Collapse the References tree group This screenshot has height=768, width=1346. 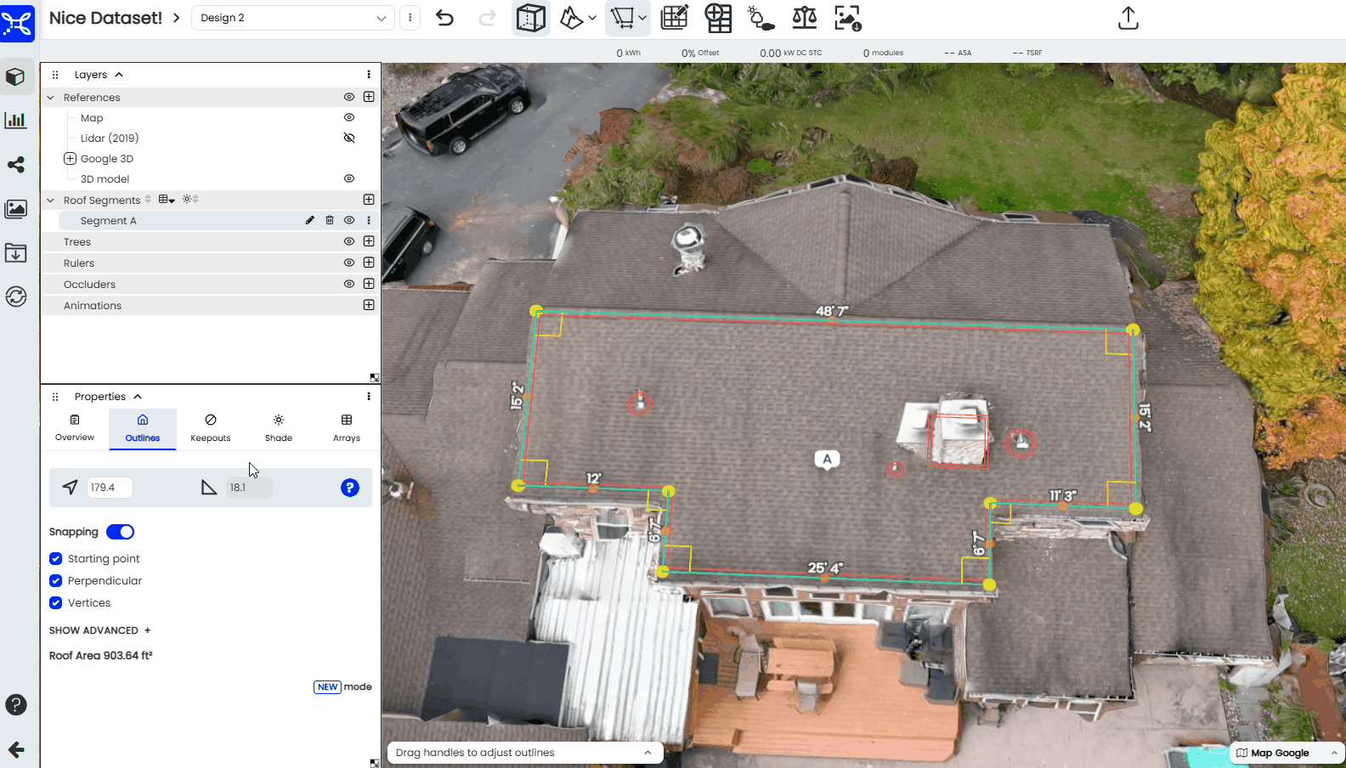tap(50, 98)
